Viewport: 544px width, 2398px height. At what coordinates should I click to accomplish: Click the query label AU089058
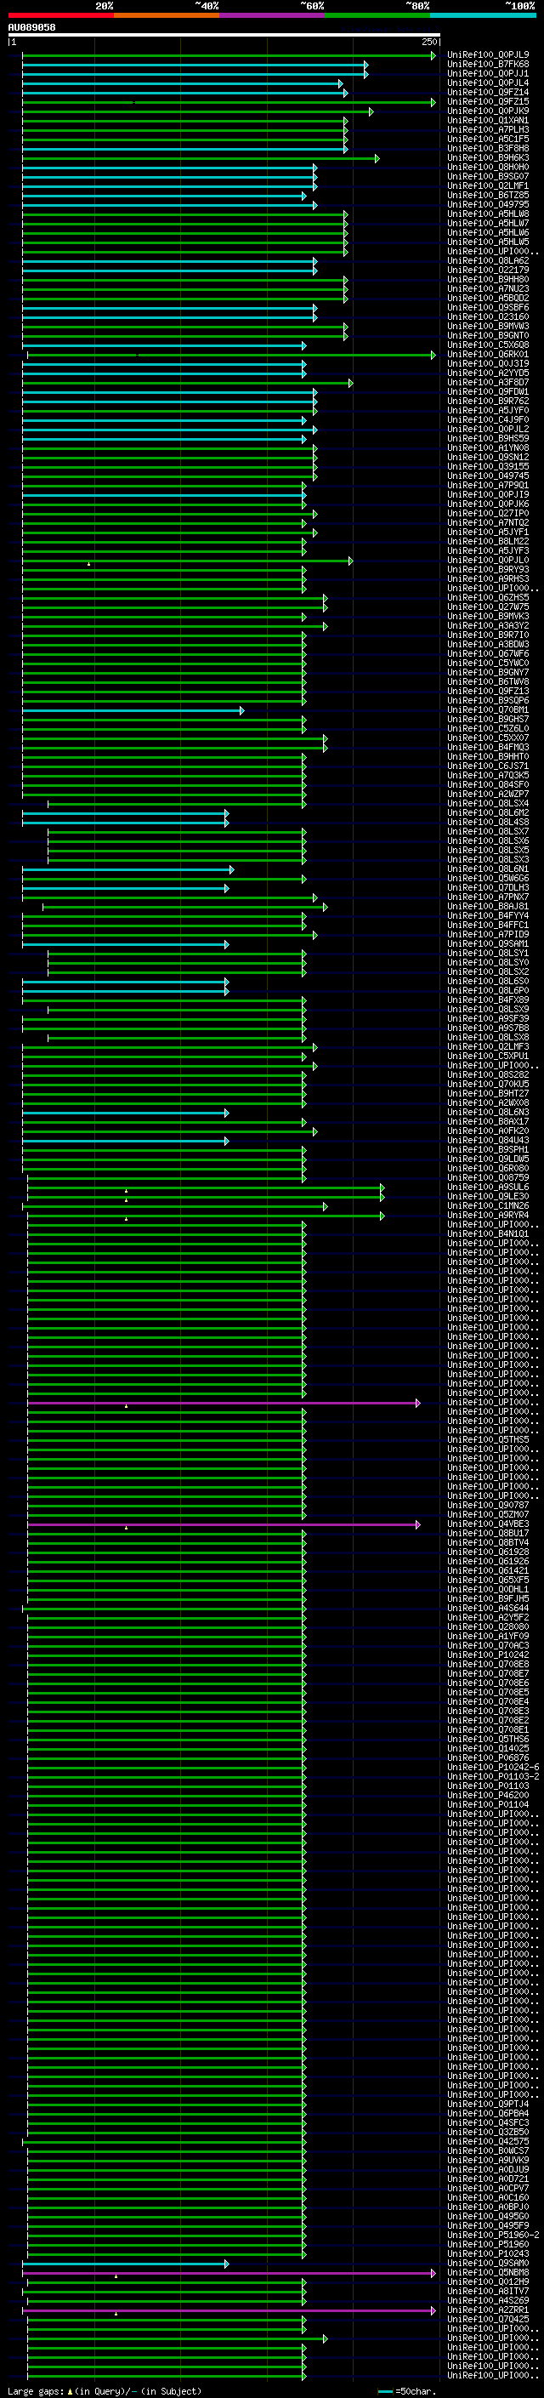pyautogui.click(x=31, y=28)
